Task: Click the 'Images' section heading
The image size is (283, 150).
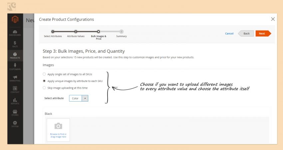Action: coord(48,65)
